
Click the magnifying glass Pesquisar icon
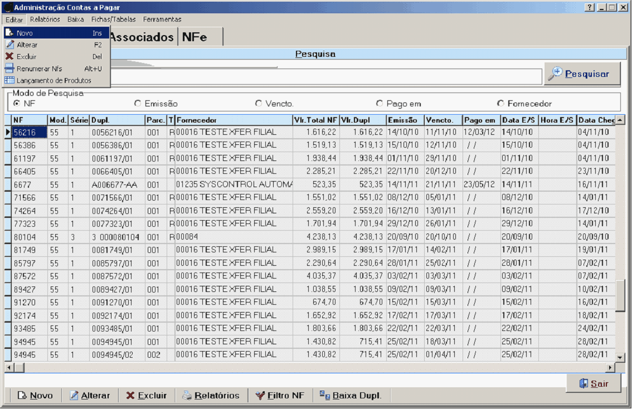[x=555, y=74]
